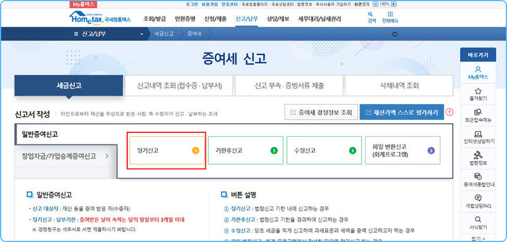507x242 pixels.
Task: Click the 정기신고 button
Action: (x=167, y=150)
